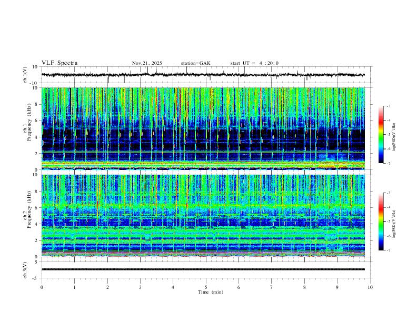Click the "-7" label on lower colorbar
The image size is (417, 322).
click(x=389, y=250)
